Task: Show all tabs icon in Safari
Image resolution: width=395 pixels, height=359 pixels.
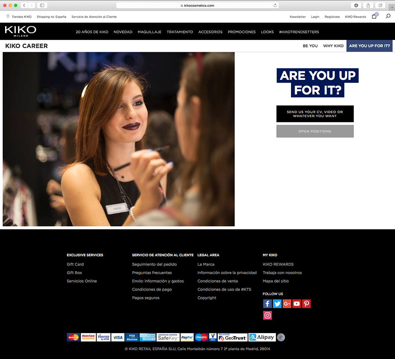Action: [380, 5]
